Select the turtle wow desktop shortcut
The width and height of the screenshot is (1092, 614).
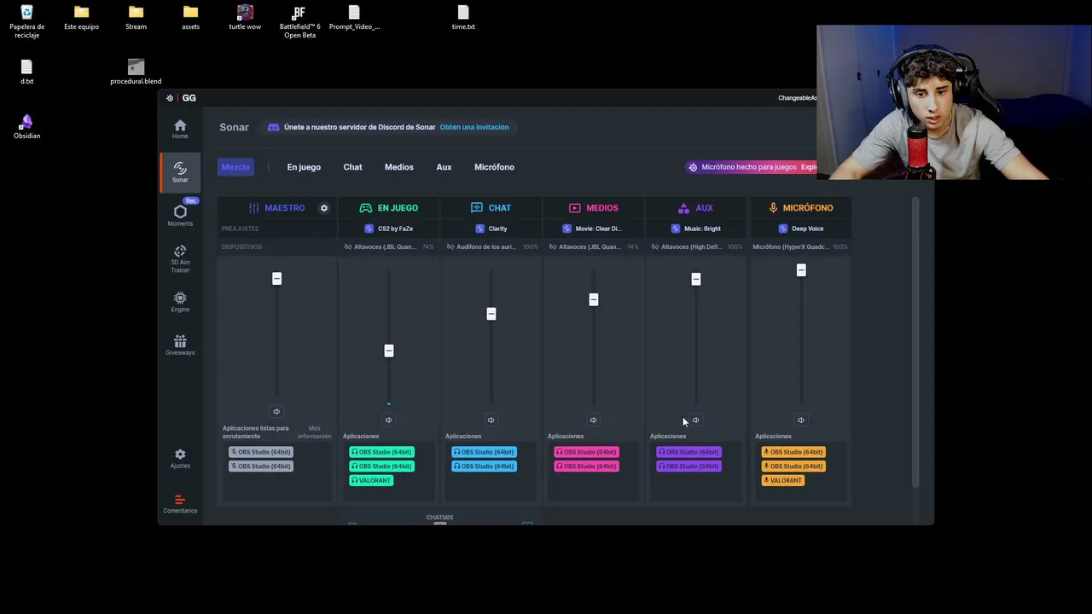(245, 18)
